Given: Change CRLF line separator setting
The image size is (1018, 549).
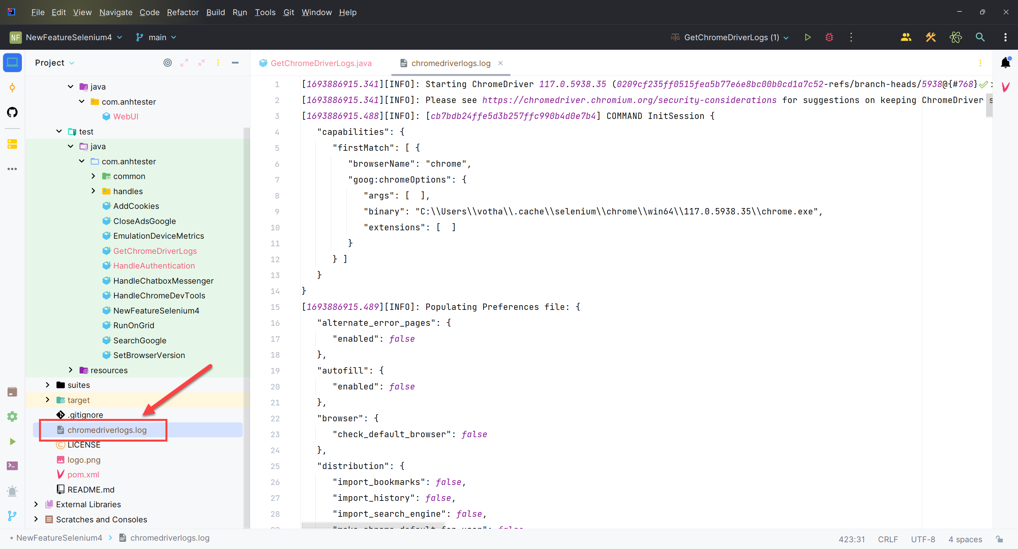Looking at the screenshot, I should point(888,539).
